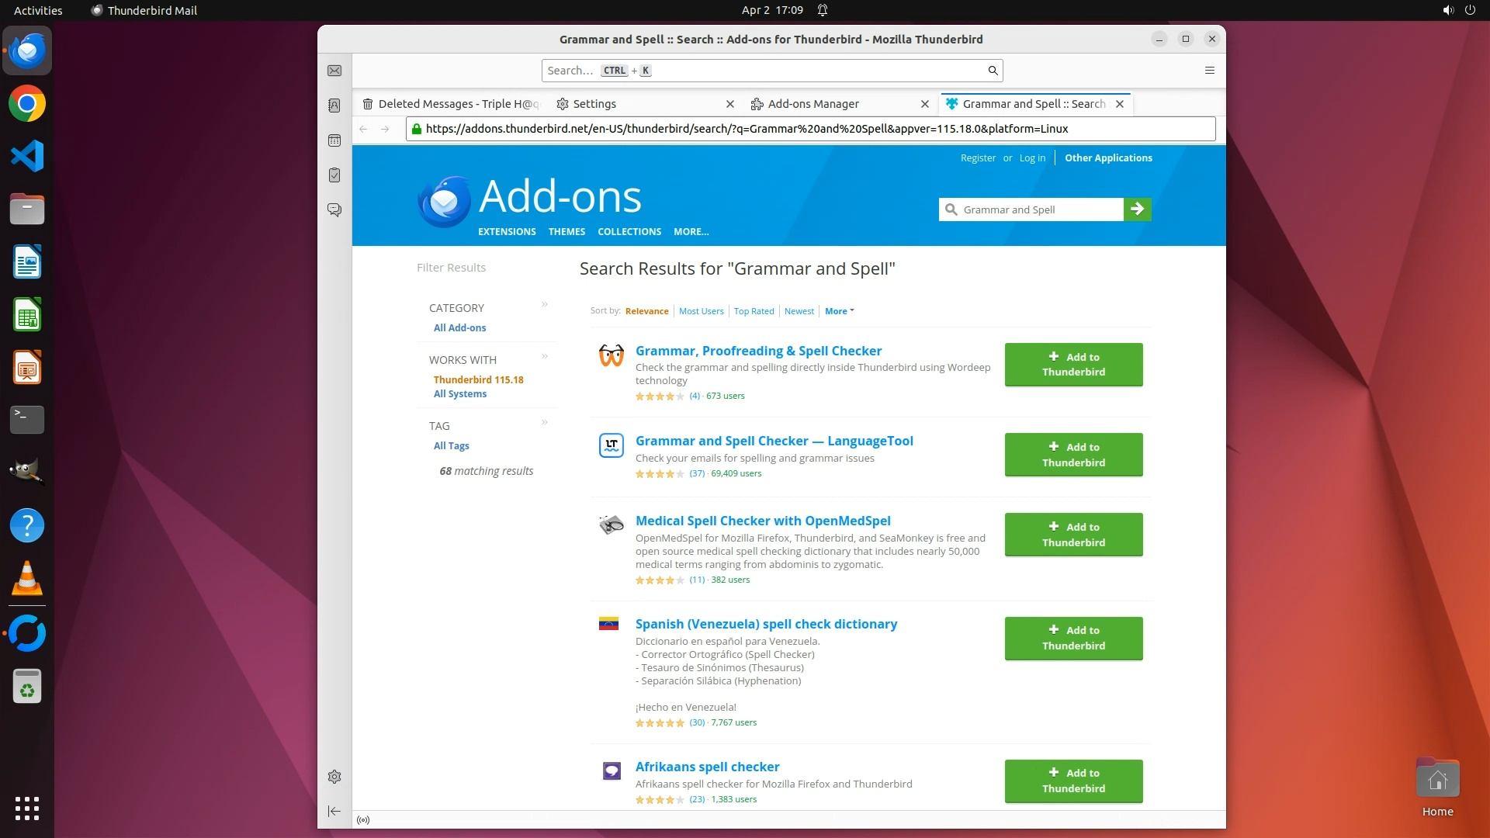Image resolution: width=1490 pixels, height=838 pixels.
Task: Switch to the Settings tab
Action: click(x=594, y=104)
